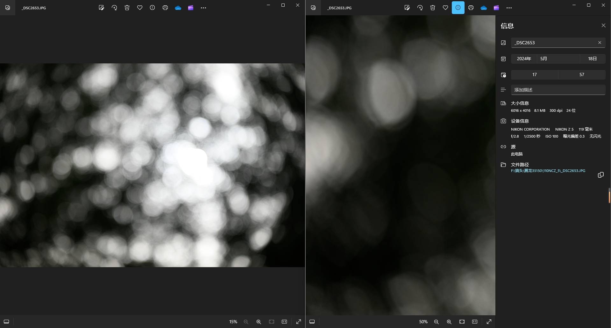Open the 2024年 year selector
The width and height of the screenshot is (611, 328).
point(524,59)
